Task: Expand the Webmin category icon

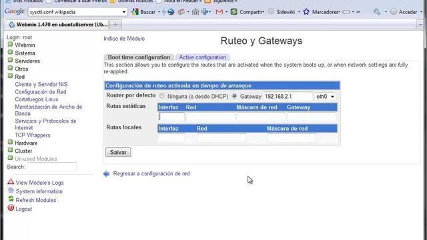Action: [10, 45]
